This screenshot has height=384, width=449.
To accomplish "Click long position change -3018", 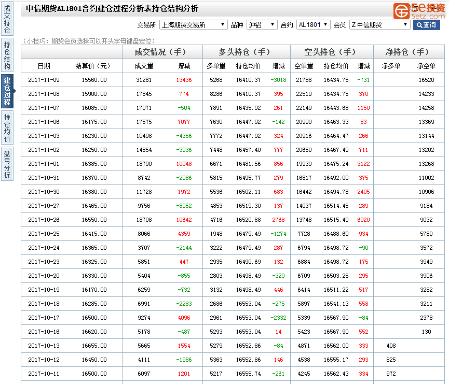I will (278, 80).
